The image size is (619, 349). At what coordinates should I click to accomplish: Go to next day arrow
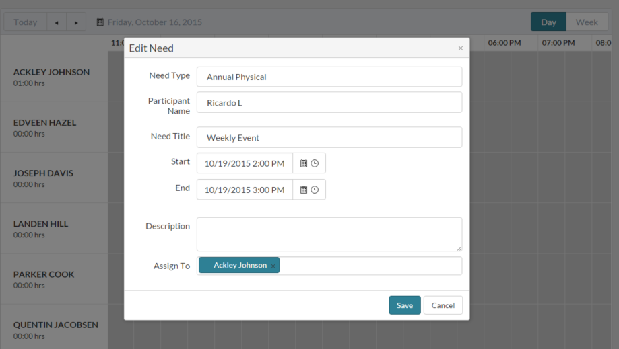pos(76,22)
